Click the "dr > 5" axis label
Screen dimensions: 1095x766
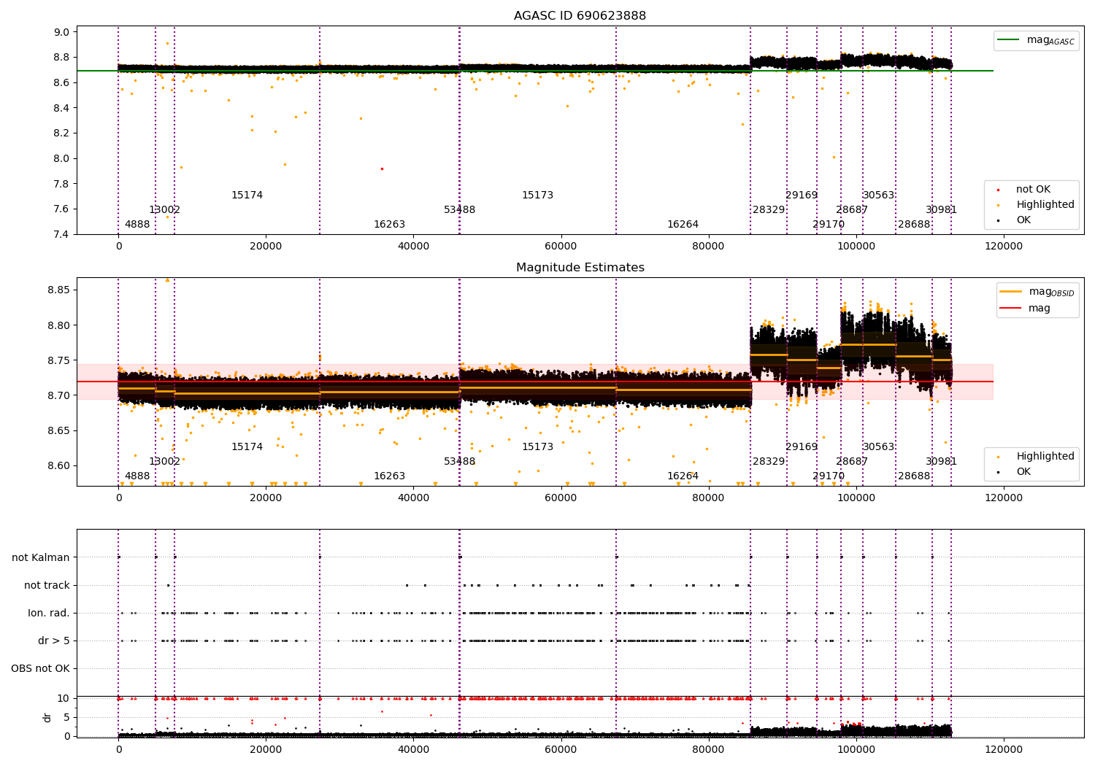tap(54, 641)
